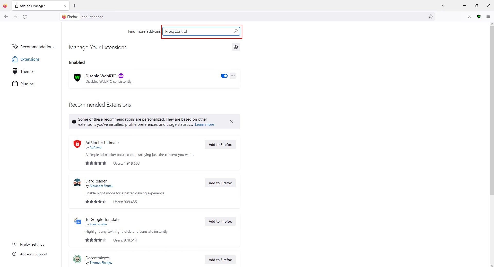494x267 pixels.
Task: Click the Firefox icon in the title bar
Action: pyautogui.click(x=5, y=6)
